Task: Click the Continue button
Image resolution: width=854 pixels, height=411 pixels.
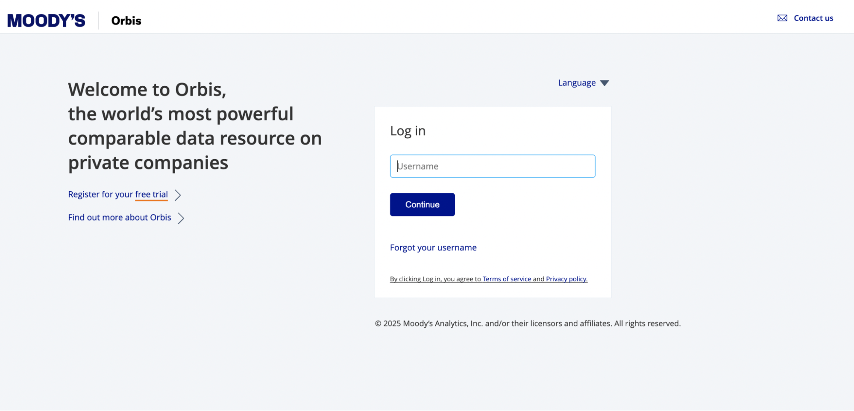Action: click(x=422, y=204)
